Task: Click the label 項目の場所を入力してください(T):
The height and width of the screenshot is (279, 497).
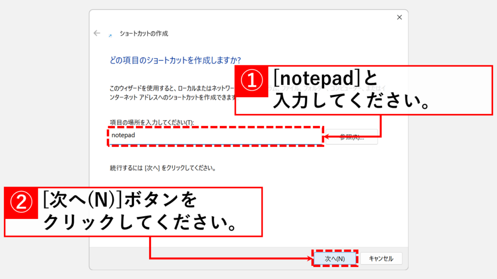Action: pyautogui.click(x=152, y=123)
